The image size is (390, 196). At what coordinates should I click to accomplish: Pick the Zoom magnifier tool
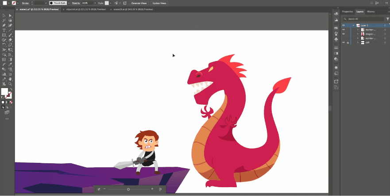point(10,83)
